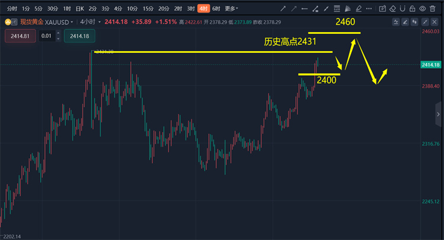Switch to 3分 timeframe
Viewport: 444px width, 240px height.
coord(105,9)
